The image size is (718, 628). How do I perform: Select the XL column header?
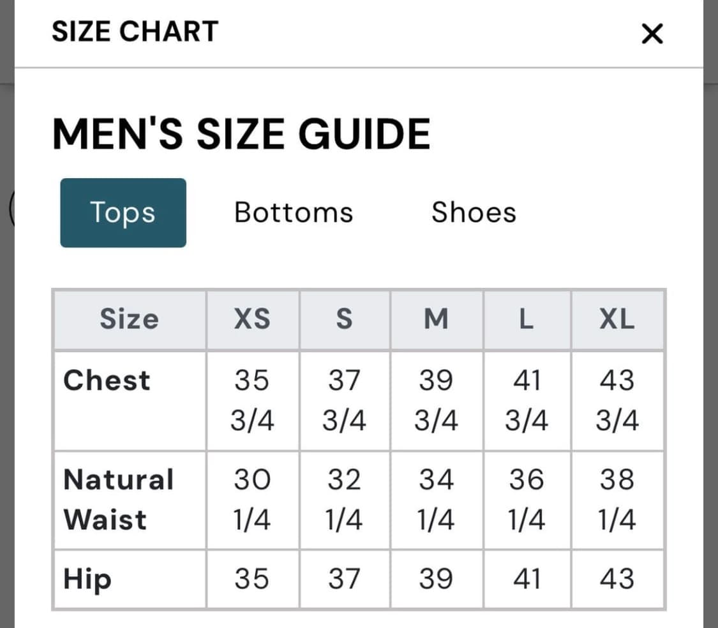pos(617,319)
